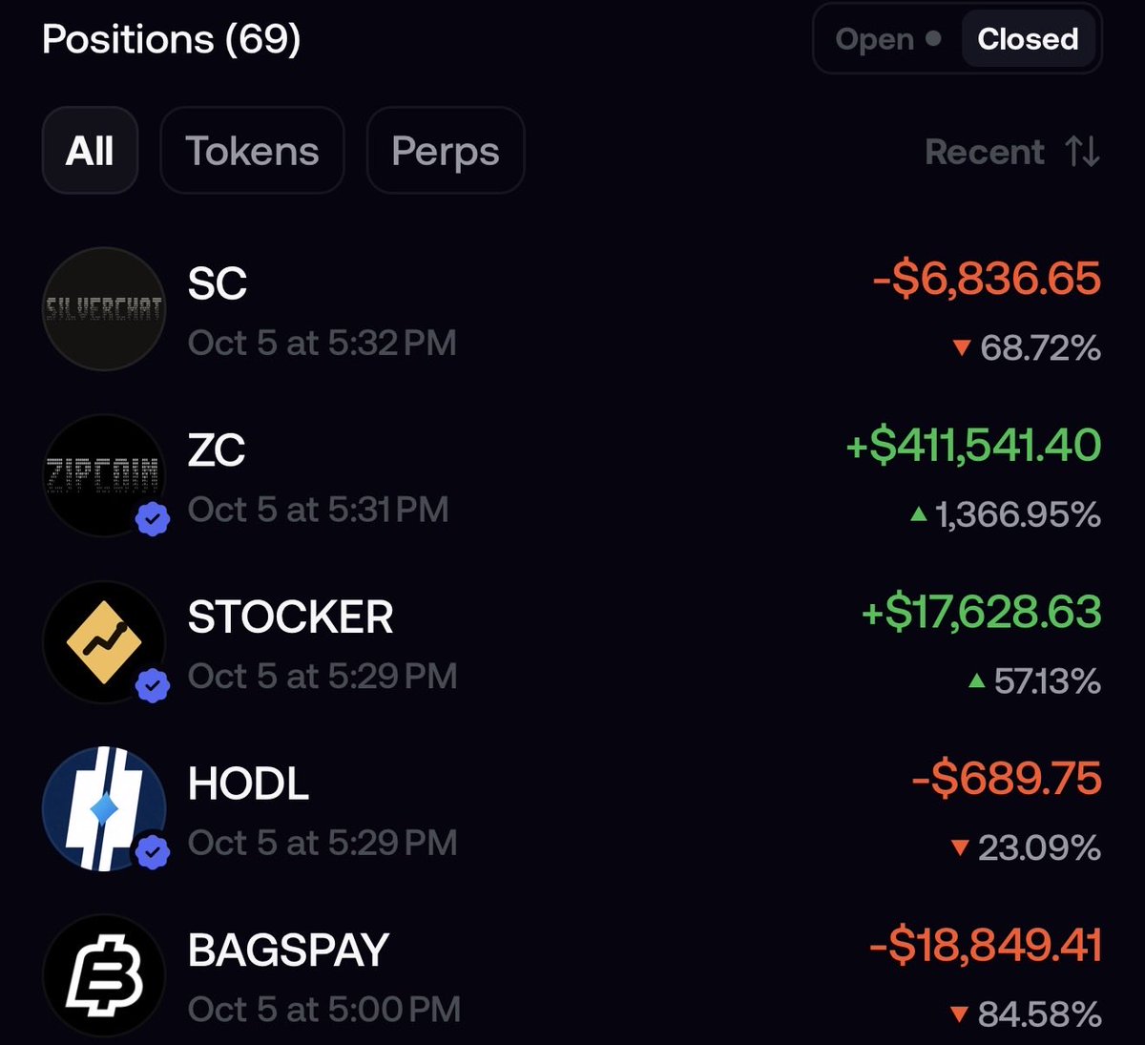
Task: Click the SC loss amount -$6,836.65
Action: click(x=987, y=279)
